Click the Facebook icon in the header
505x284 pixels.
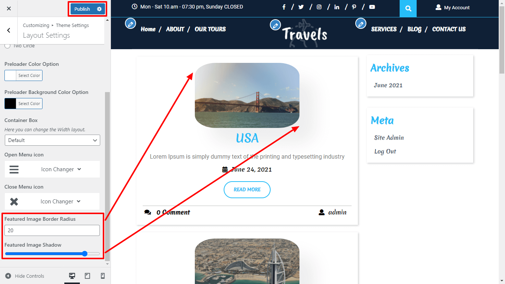(x=284, y=7)
